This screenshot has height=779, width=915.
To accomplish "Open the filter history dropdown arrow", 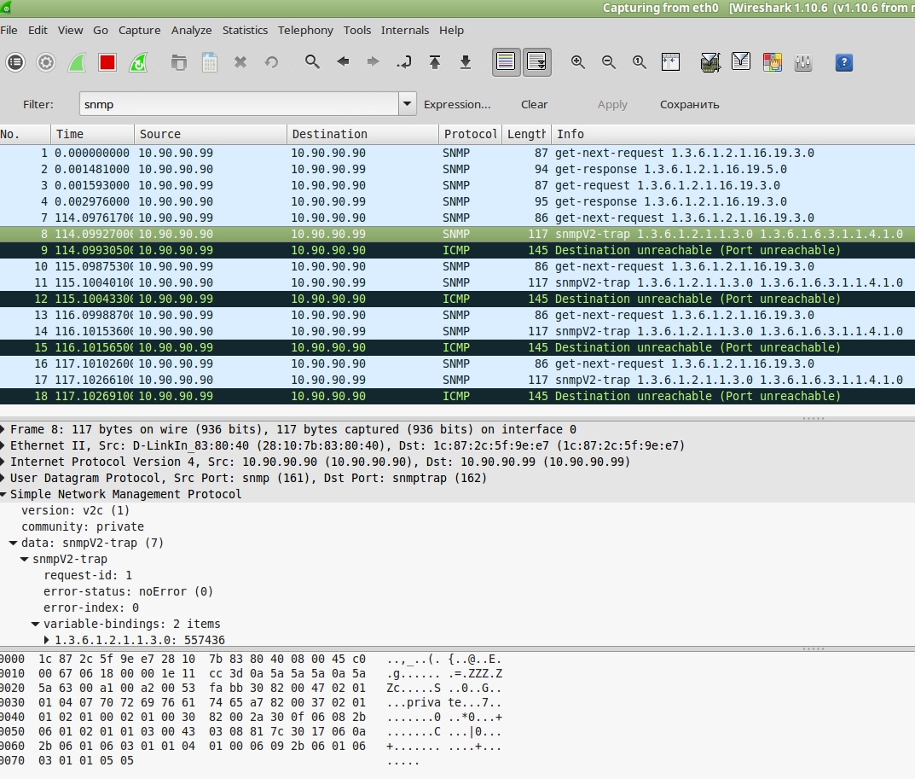I will [408, 104].
